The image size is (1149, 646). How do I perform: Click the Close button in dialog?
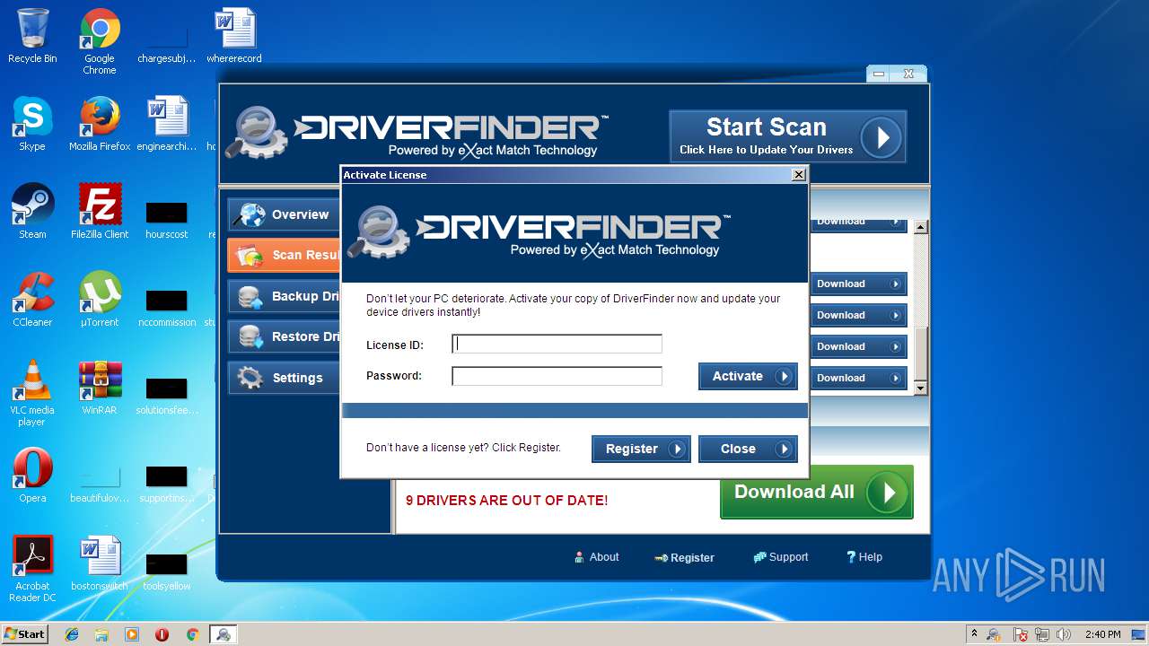pos(748,449)
